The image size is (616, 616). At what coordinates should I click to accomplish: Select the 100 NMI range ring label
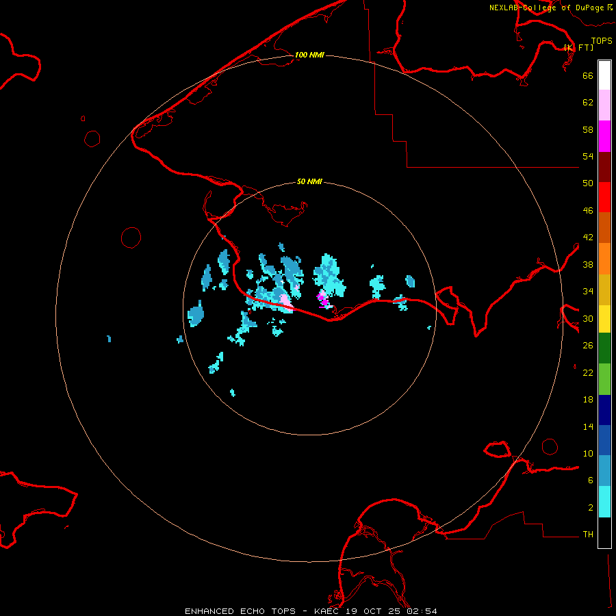[x=309, y=55]
